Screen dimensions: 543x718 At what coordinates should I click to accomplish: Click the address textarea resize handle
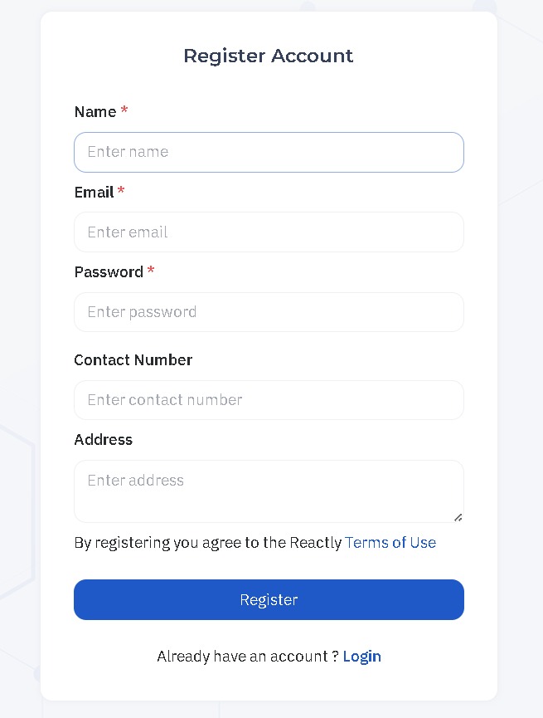(x=458, y=517)
